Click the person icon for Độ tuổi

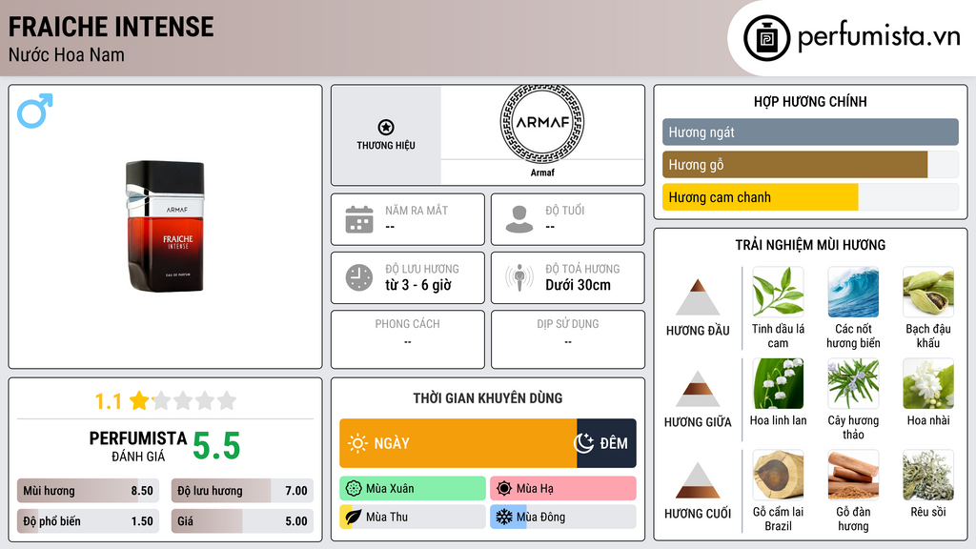tap(519, 219)
